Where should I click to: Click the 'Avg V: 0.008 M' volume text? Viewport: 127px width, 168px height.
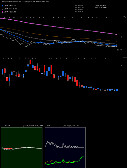[x=100, y=6]
